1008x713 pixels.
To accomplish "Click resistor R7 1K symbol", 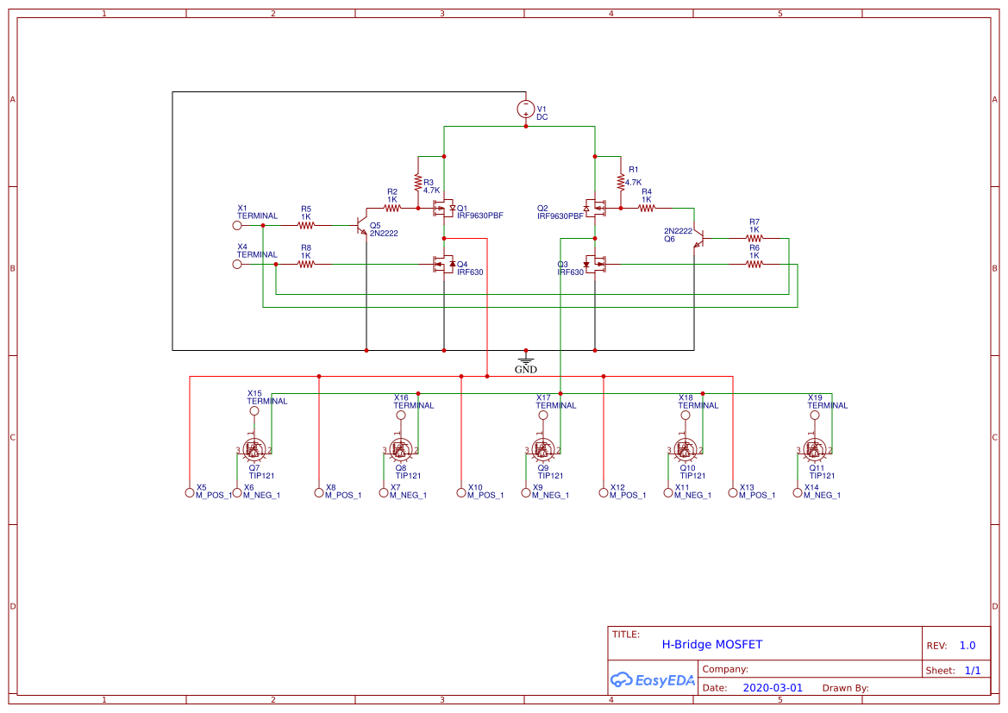I will [754, 239].
